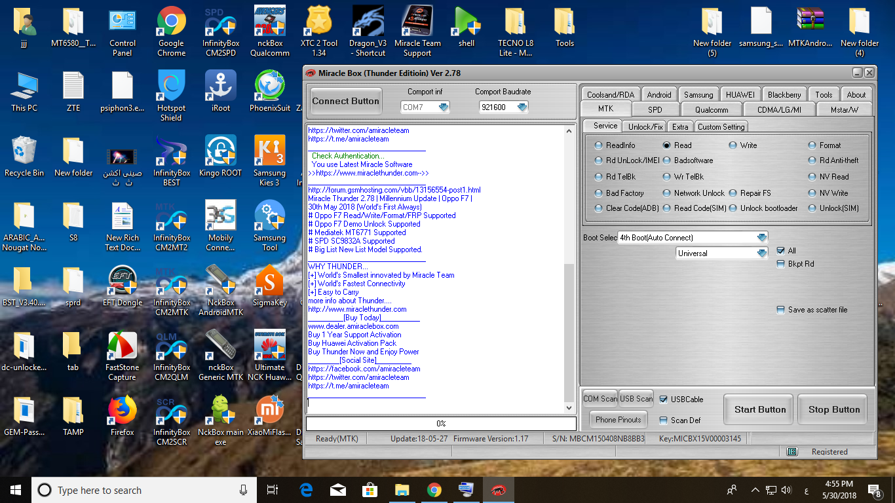Select the XiaoMiFlash desktop icon
The height and width of the screenshot is (503, 895).
click(x=270, y=416)
